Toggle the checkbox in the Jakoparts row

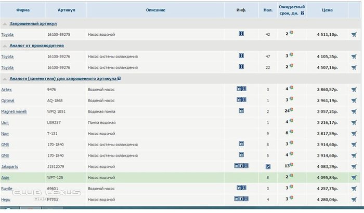point(268,166)
